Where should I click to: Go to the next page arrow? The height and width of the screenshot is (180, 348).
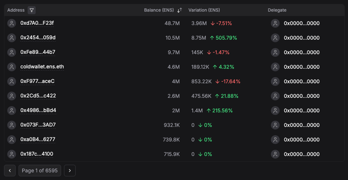click(x=69, y=171)
